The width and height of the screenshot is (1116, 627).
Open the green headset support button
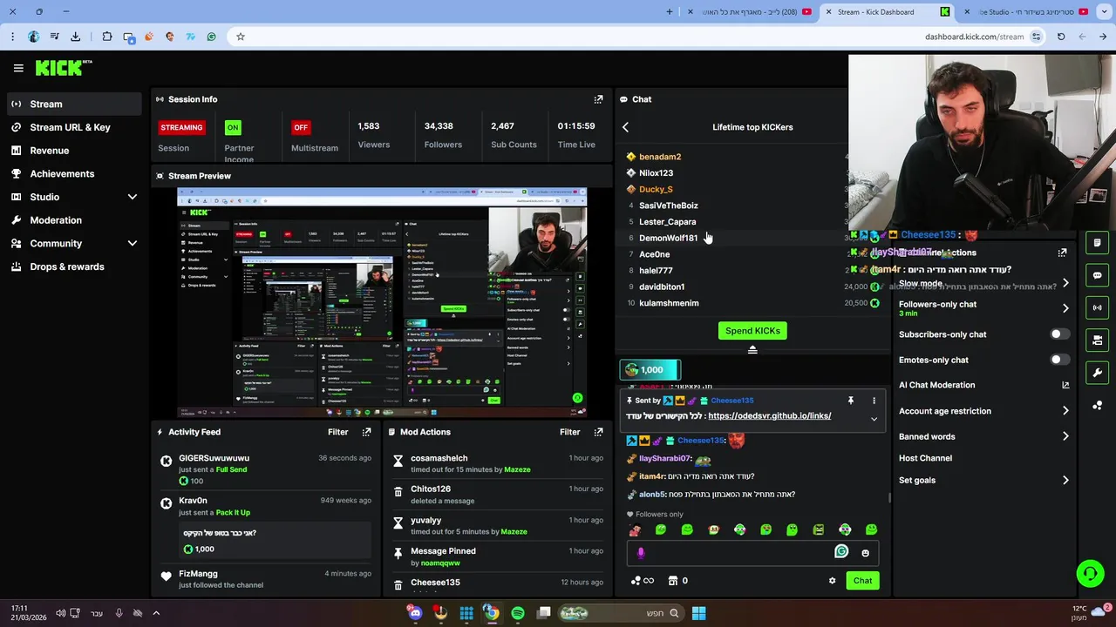(x=1090, y=573)
